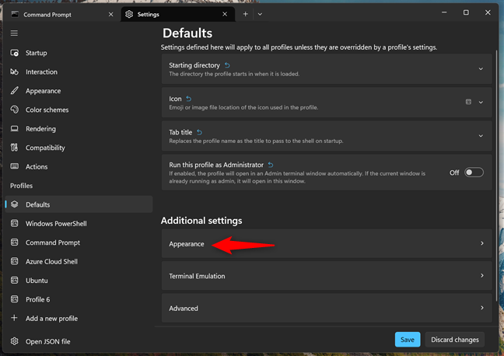Open the Advanced settings chevron

[482, 308]
